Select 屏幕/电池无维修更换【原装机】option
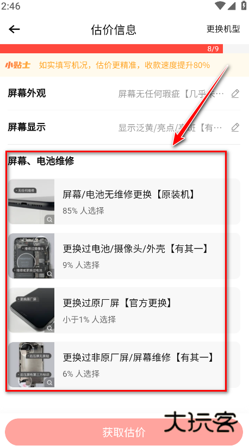The image size is (249, 446). (124, 202)
